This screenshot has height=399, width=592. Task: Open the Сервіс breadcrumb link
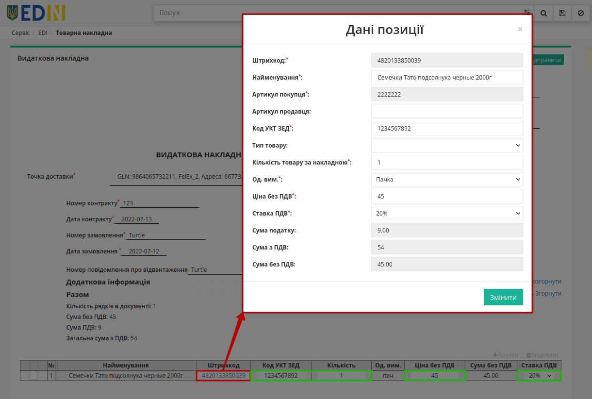tap(21, 33)
